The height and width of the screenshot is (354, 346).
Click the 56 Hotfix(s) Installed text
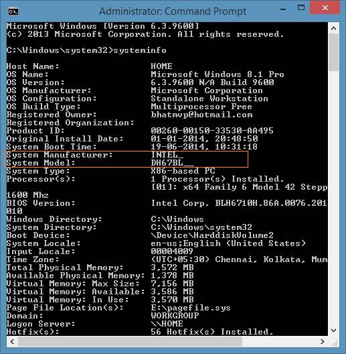212,332
